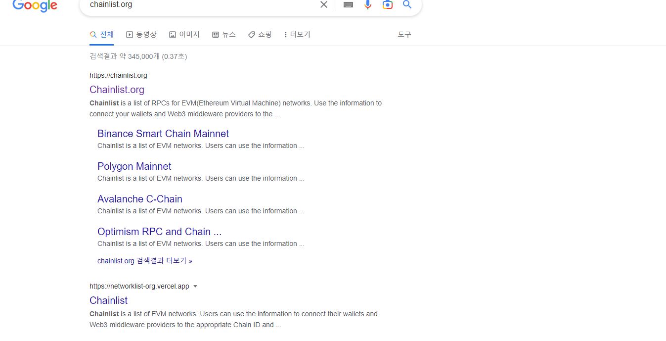The image size is (666, 341).
Task: Click chainlist.org 검색결과 더보기 link
Action: tap(145, 260)
